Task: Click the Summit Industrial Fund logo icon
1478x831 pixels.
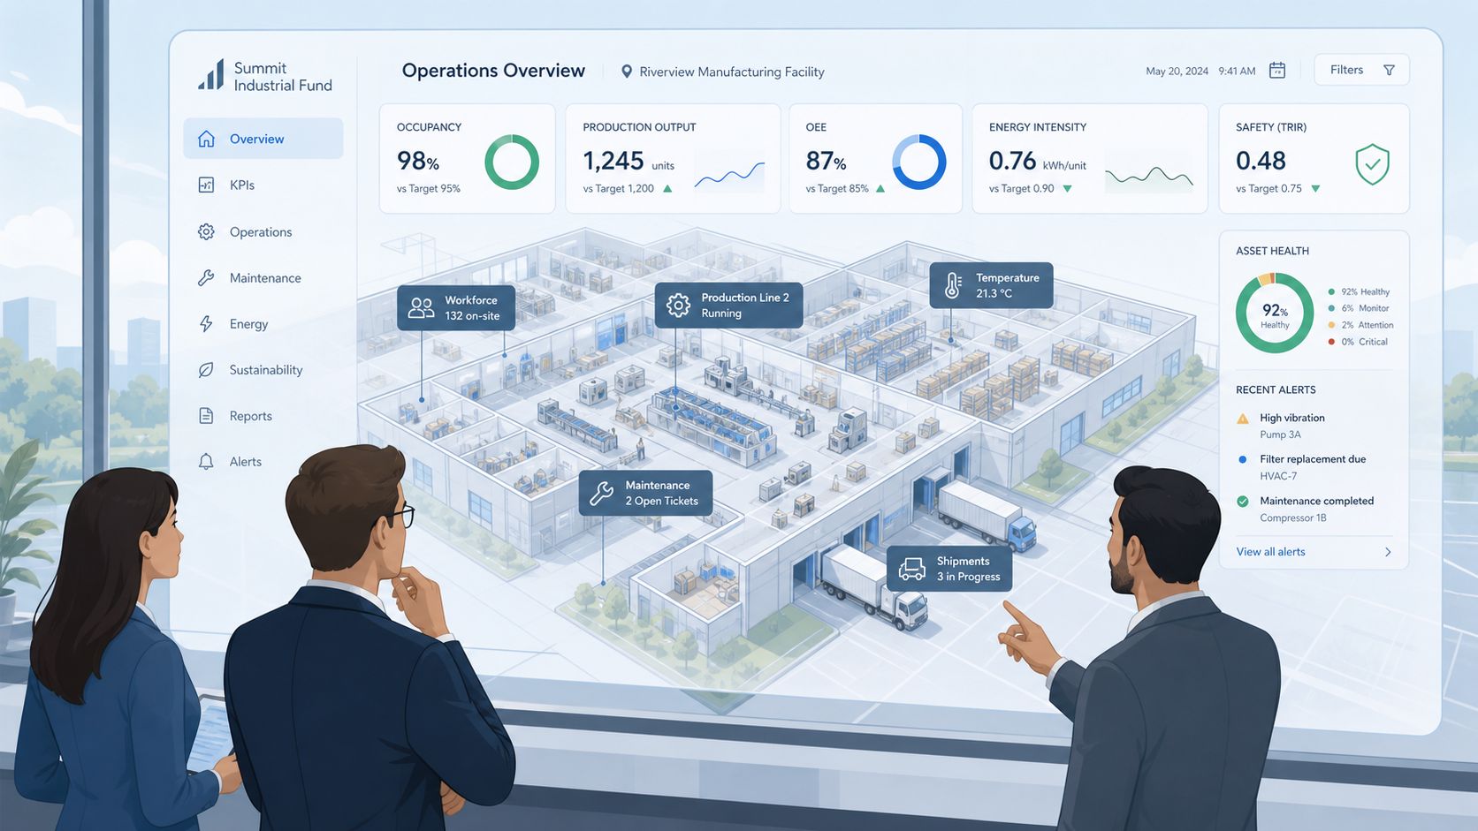Action: [211, 75]
